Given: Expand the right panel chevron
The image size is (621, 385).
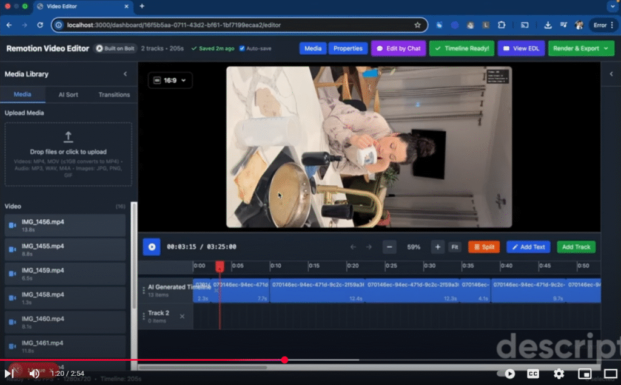Looking at the screenshot, I should (611, 74).
